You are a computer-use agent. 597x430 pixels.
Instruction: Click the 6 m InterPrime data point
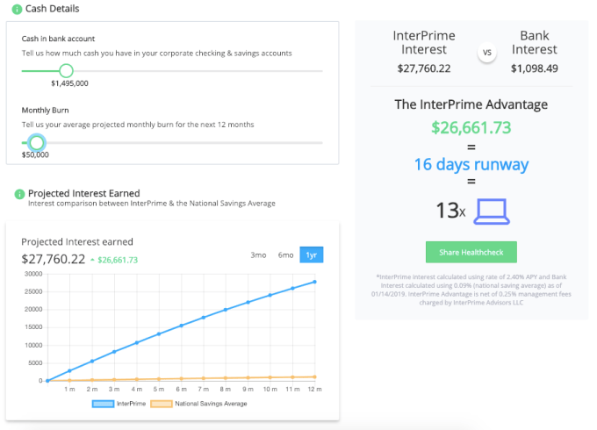click(x=181, y=326)
